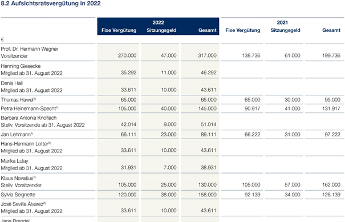Select the Thomas Hawel name cell
Screen dimensions: 345x222
[x=18, y=100]
